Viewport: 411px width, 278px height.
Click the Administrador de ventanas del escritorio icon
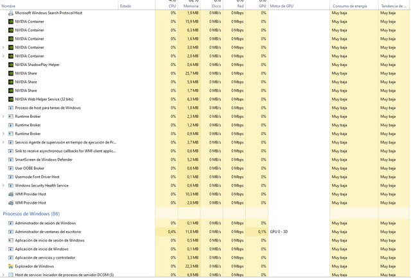(x=11, y=232)
